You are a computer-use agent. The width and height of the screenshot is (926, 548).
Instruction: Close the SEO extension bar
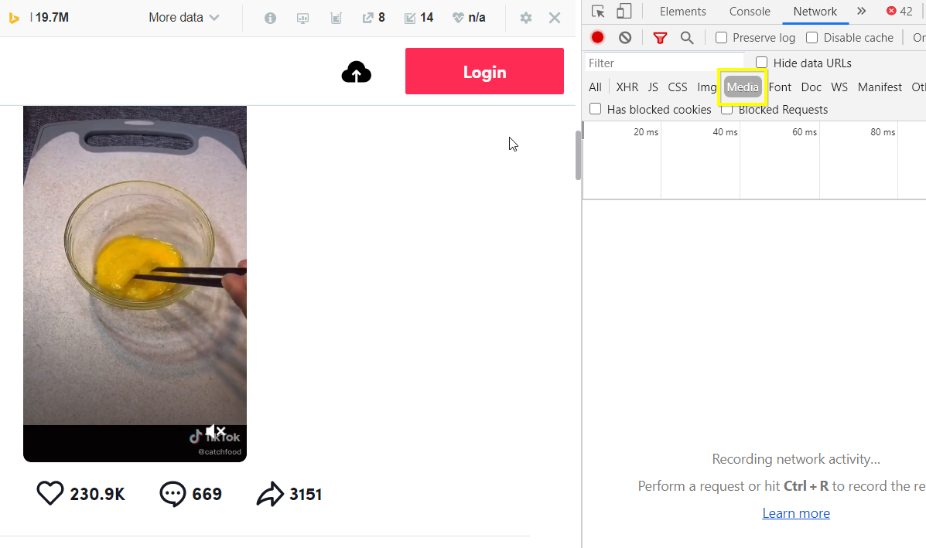[555, 18]
